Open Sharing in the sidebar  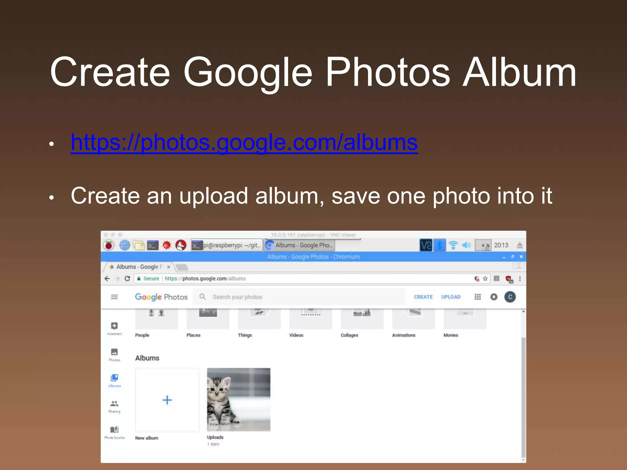(115, 407)
